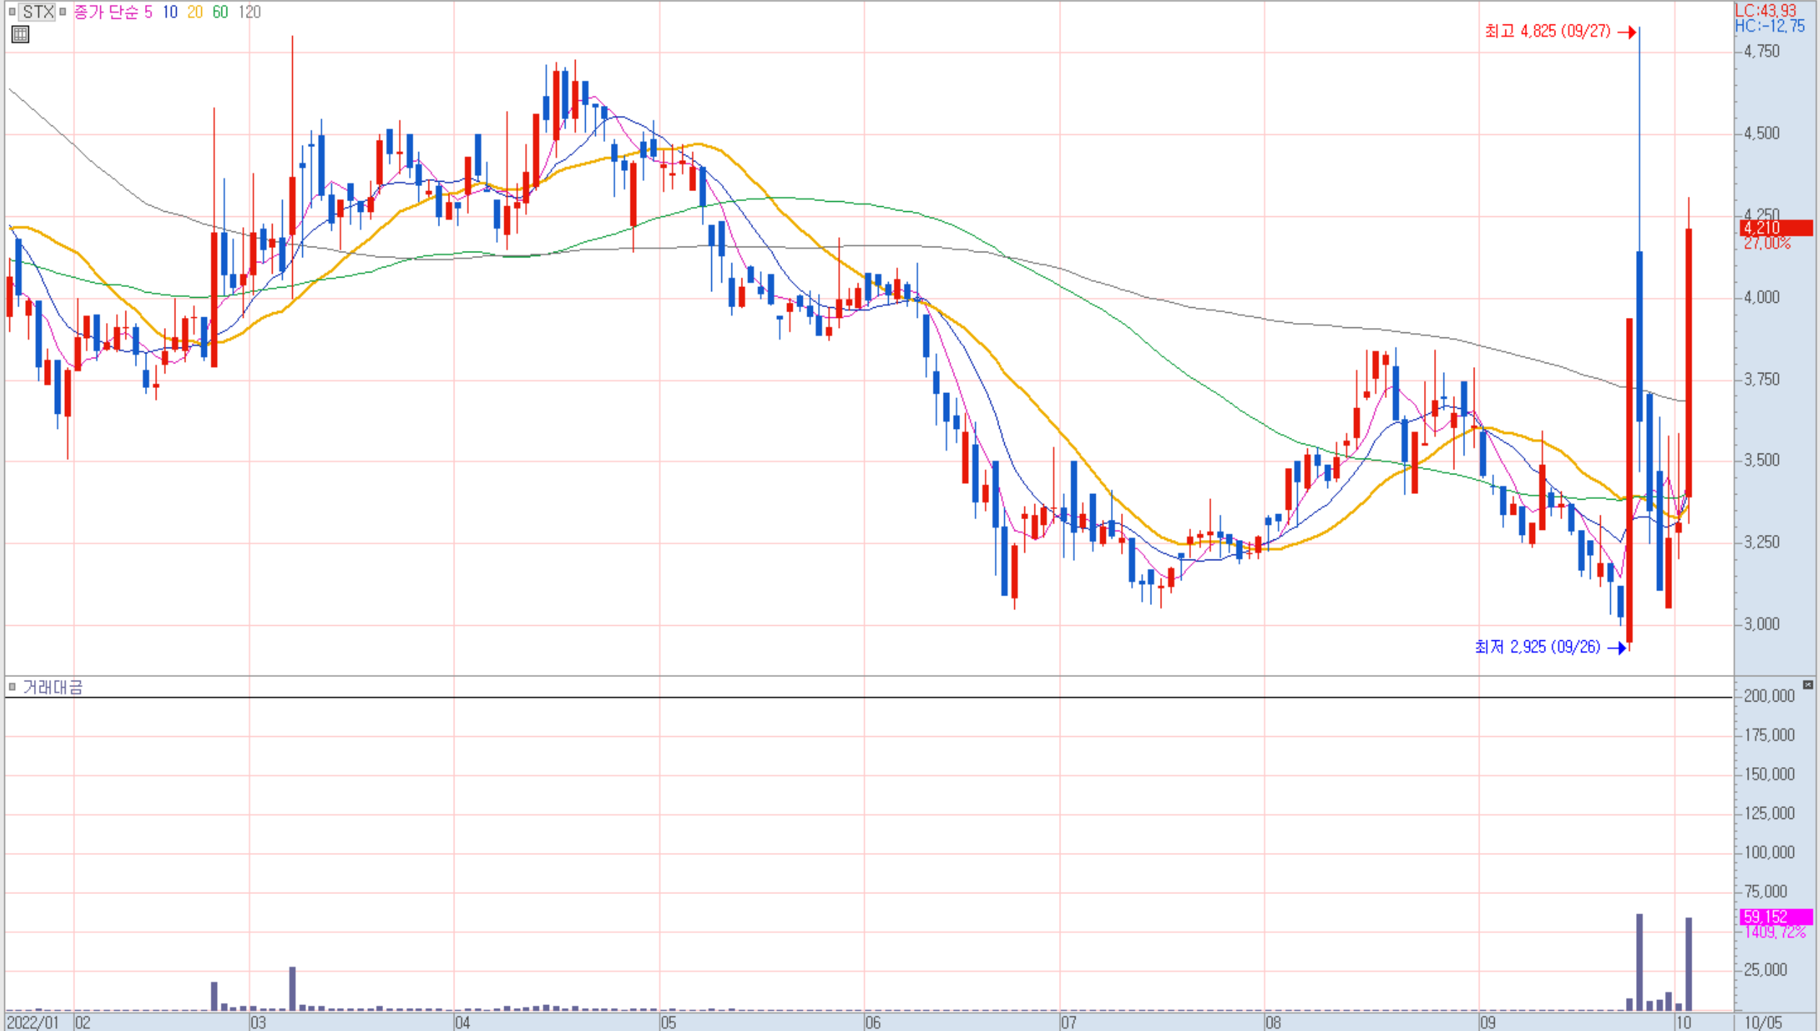Click the red 4,210 current price tag
The width and height of the screenshot is (1820, 1031).
coord(1775,229)
